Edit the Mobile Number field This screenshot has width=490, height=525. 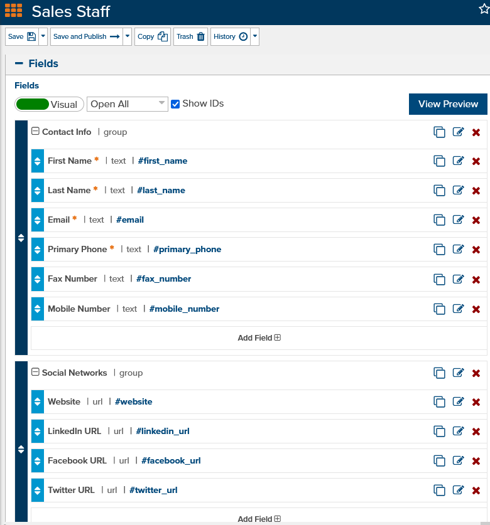(458, 309)
